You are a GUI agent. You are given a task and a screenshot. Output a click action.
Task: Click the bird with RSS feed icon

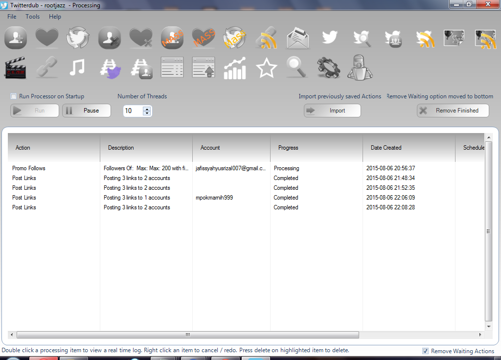pos(425,38)
